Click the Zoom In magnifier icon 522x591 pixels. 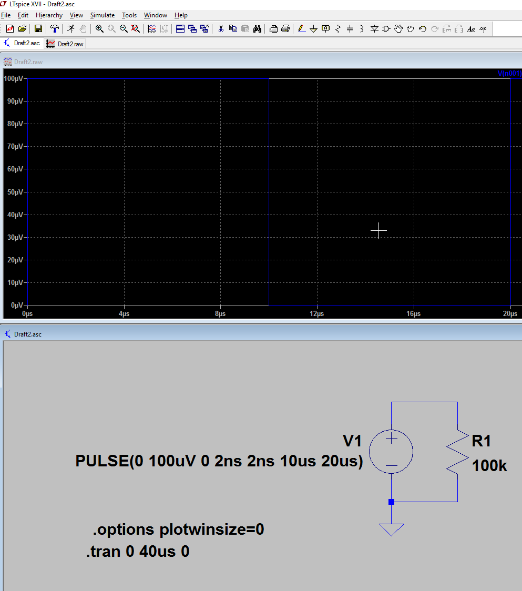(99, 28)
